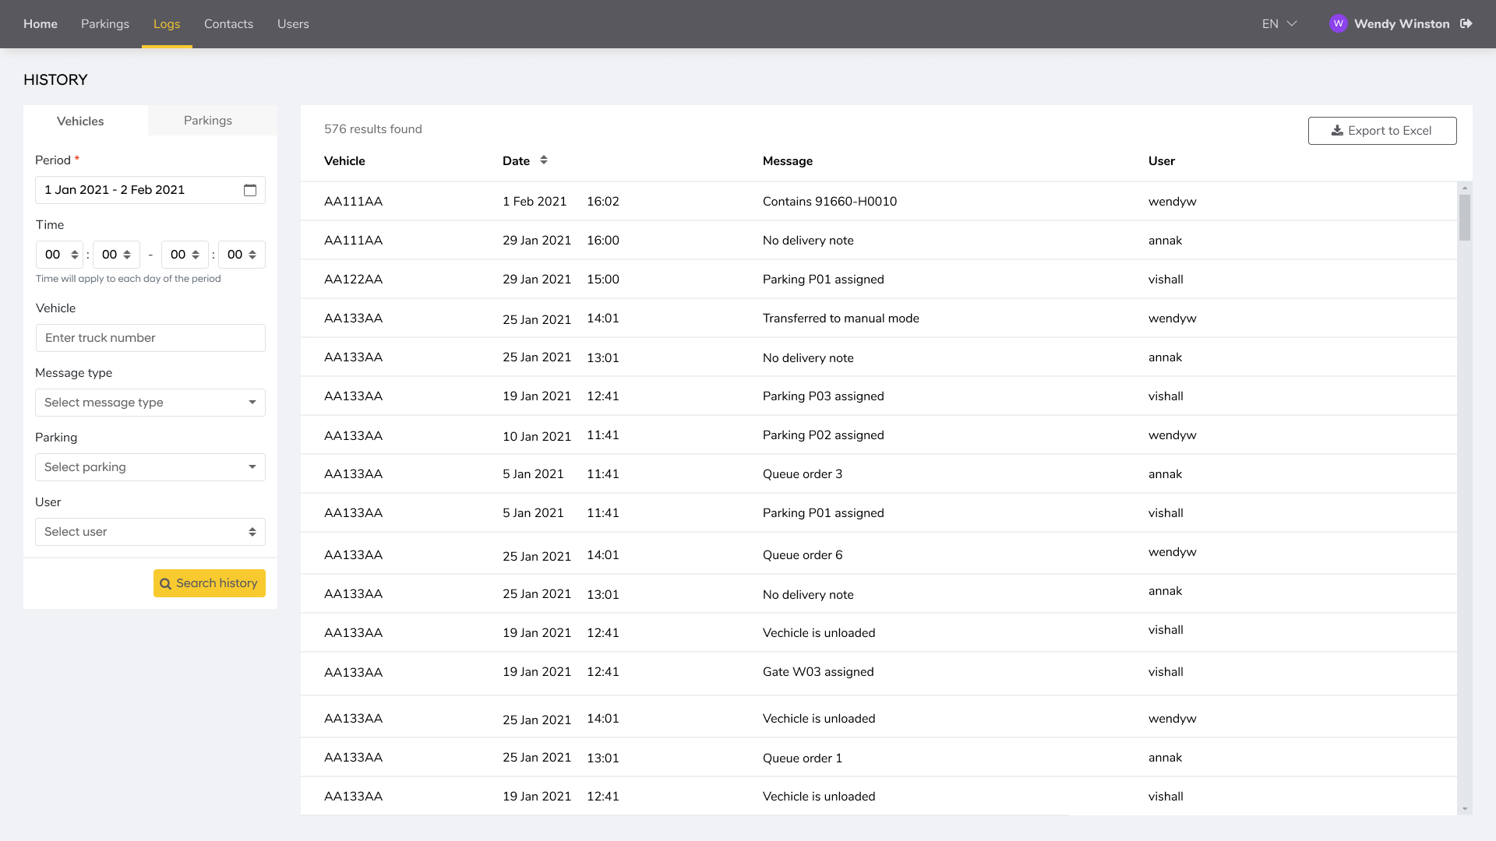Open the EN language selector

(x=1279, y=24)
